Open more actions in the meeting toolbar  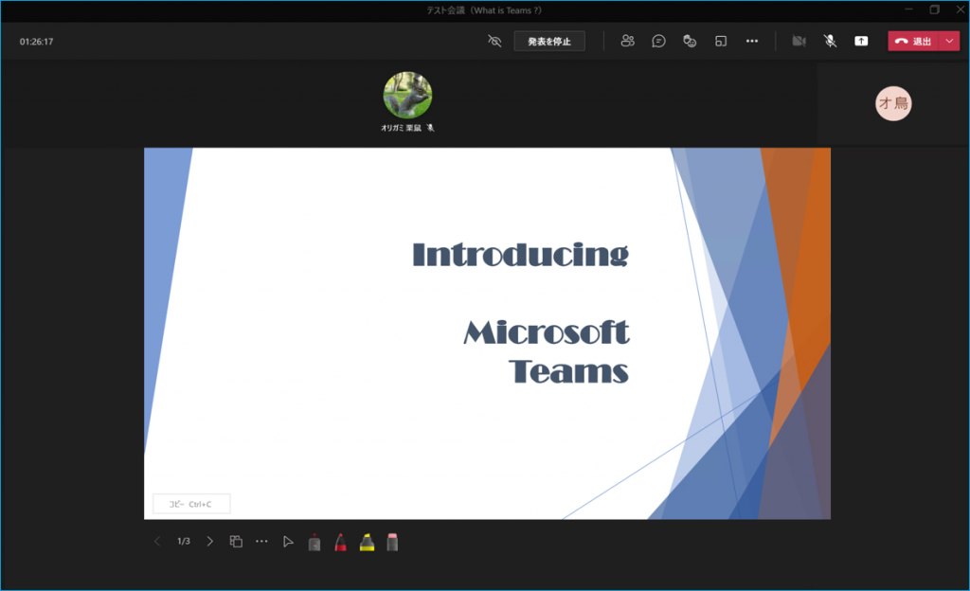pos(752,41)
